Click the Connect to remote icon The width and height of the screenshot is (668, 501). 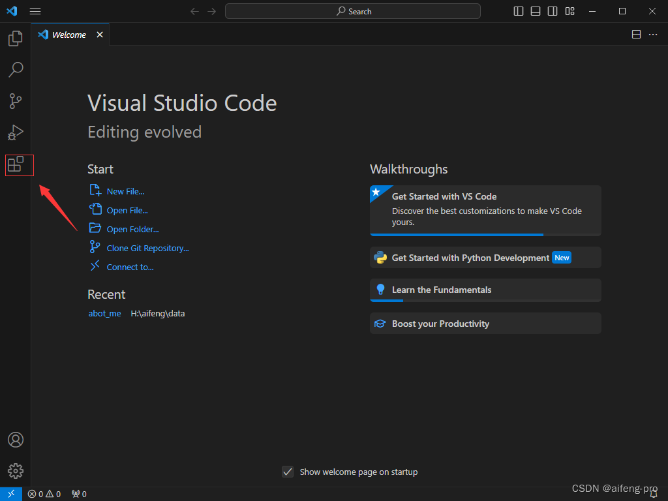95,266
